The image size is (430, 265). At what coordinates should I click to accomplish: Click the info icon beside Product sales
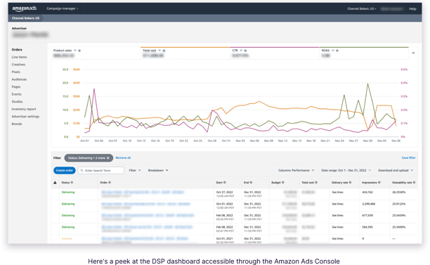point(79,51)
